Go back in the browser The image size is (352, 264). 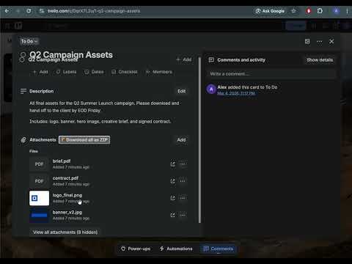tap(7, 11)
